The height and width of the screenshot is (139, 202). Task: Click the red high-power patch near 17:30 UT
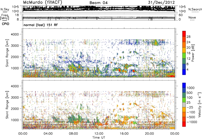[134, 71]
